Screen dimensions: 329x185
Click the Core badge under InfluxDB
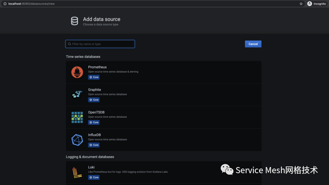point(94,145)
